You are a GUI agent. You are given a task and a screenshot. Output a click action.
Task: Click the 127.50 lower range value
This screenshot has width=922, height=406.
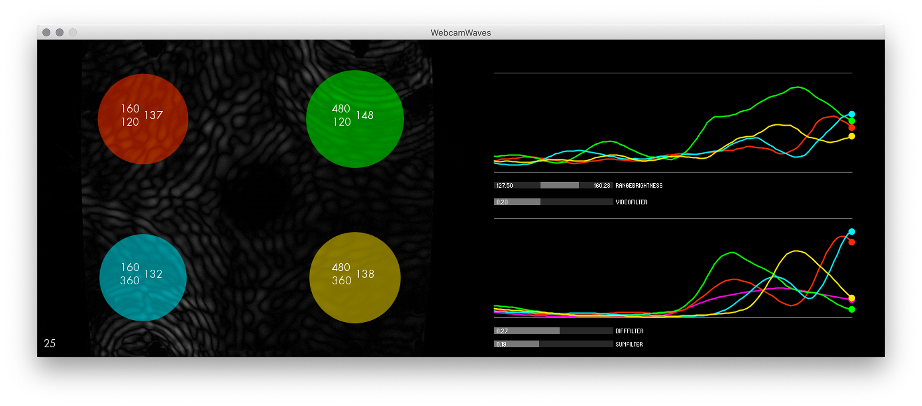(x=505, y=186)
